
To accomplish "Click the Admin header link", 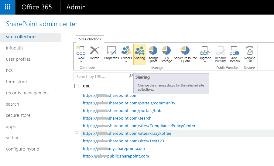I will click(x=76, y=7).
